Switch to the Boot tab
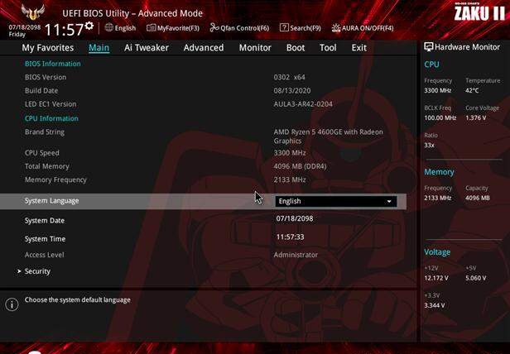The width and height of the screenshot is (510, 354). (296, 48)
